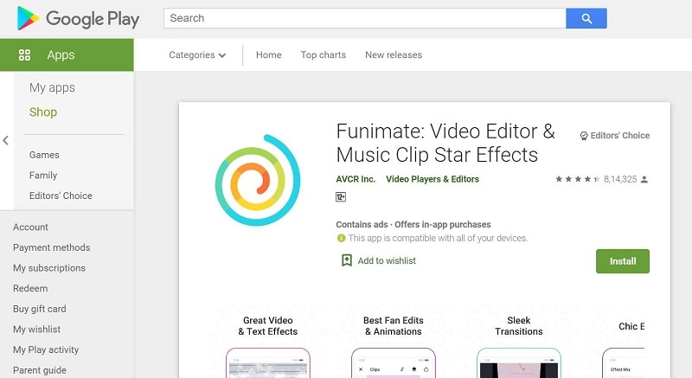The height and width of the screenshot is (378, 692).
Task: Click the green Install button
Action: (x=622, y=261)
